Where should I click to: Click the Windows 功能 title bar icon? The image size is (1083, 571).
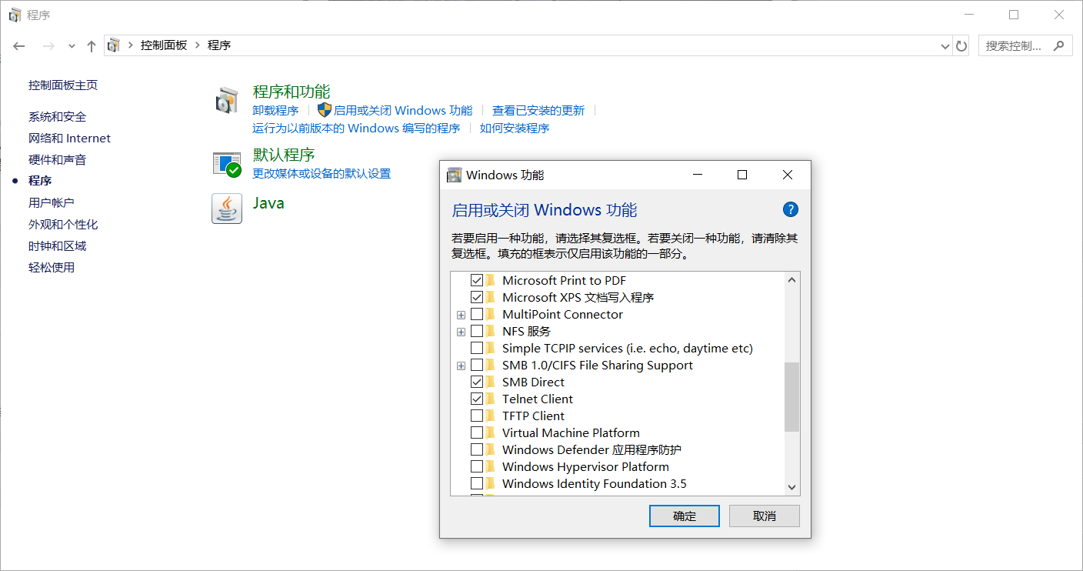point(454,175)
